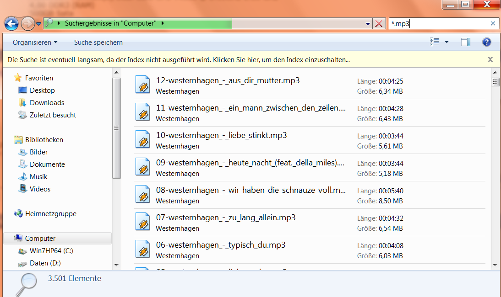The image size is (501, 297).
Task: Click results list scrollbar thumb
Action: click(x=495, y=82)
